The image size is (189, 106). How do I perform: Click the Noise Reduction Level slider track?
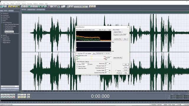91,58
